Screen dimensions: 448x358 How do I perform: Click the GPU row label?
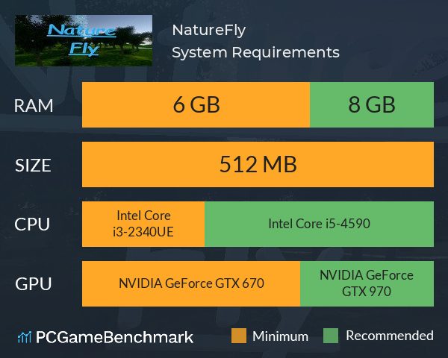pos(33,284)
